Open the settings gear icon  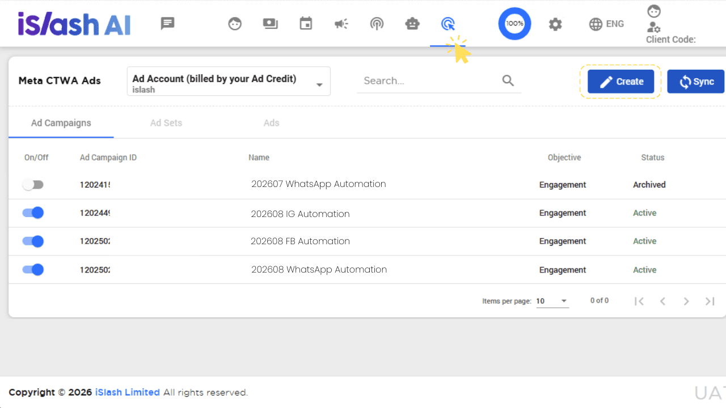click(555, 24)
